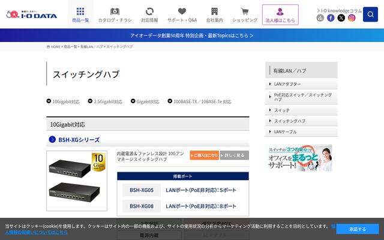Select the BSH-XG05 model cell
This screenshot has width=384, height=240.
pos(142,190)
